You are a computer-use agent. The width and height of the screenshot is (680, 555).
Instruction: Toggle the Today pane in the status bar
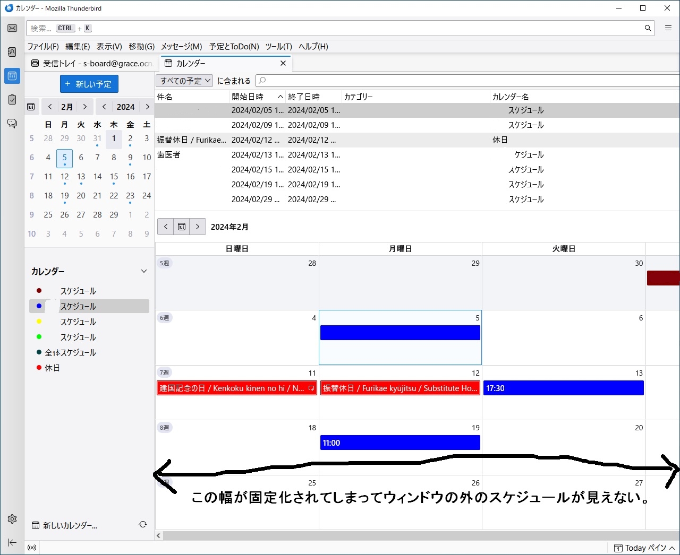[x=644, y=548]
